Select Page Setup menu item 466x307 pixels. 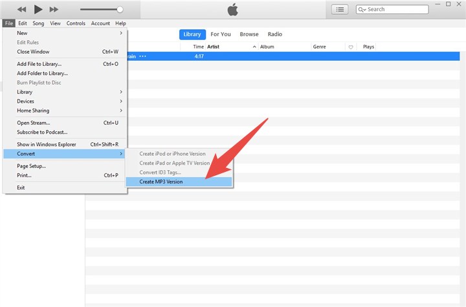pos(65,166)
